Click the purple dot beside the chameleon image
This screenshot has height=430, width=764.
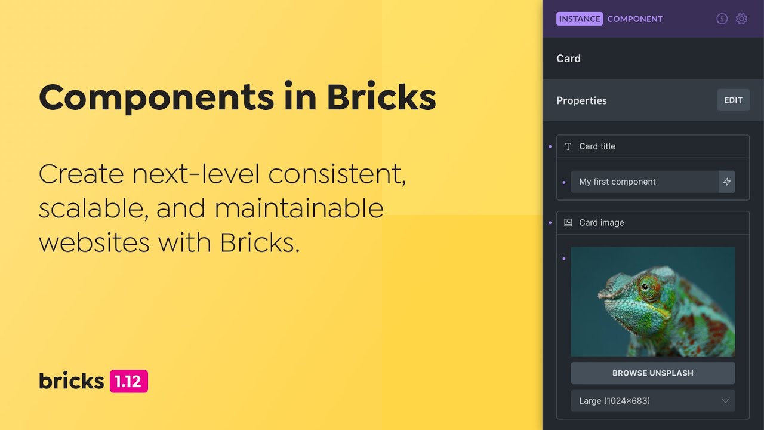[564, 258]
